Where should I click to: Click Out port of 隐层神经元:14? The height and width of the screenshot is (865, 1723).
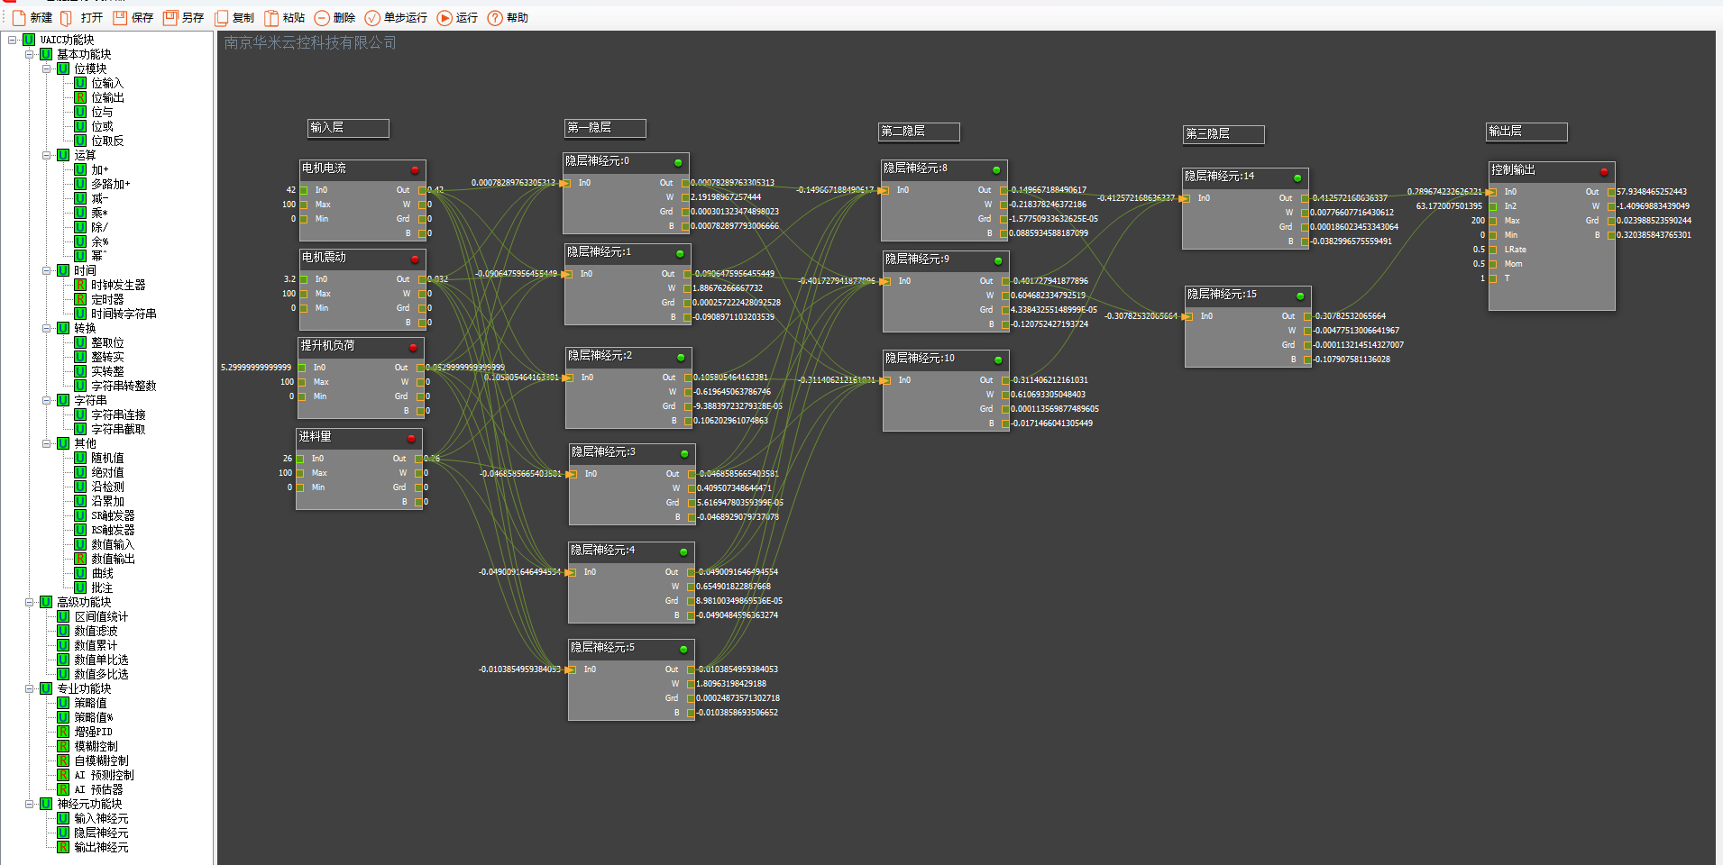pos(1305,198)
